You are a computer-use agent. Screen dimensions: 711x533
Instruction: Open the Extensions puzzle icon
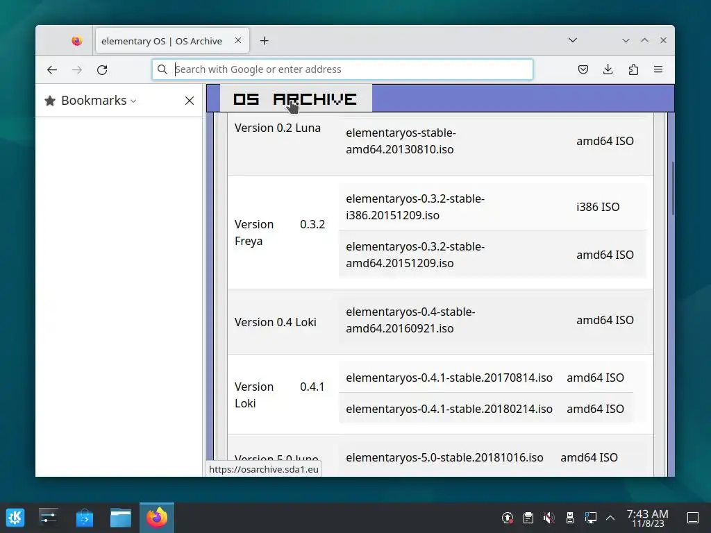click(x=633, y=69)
